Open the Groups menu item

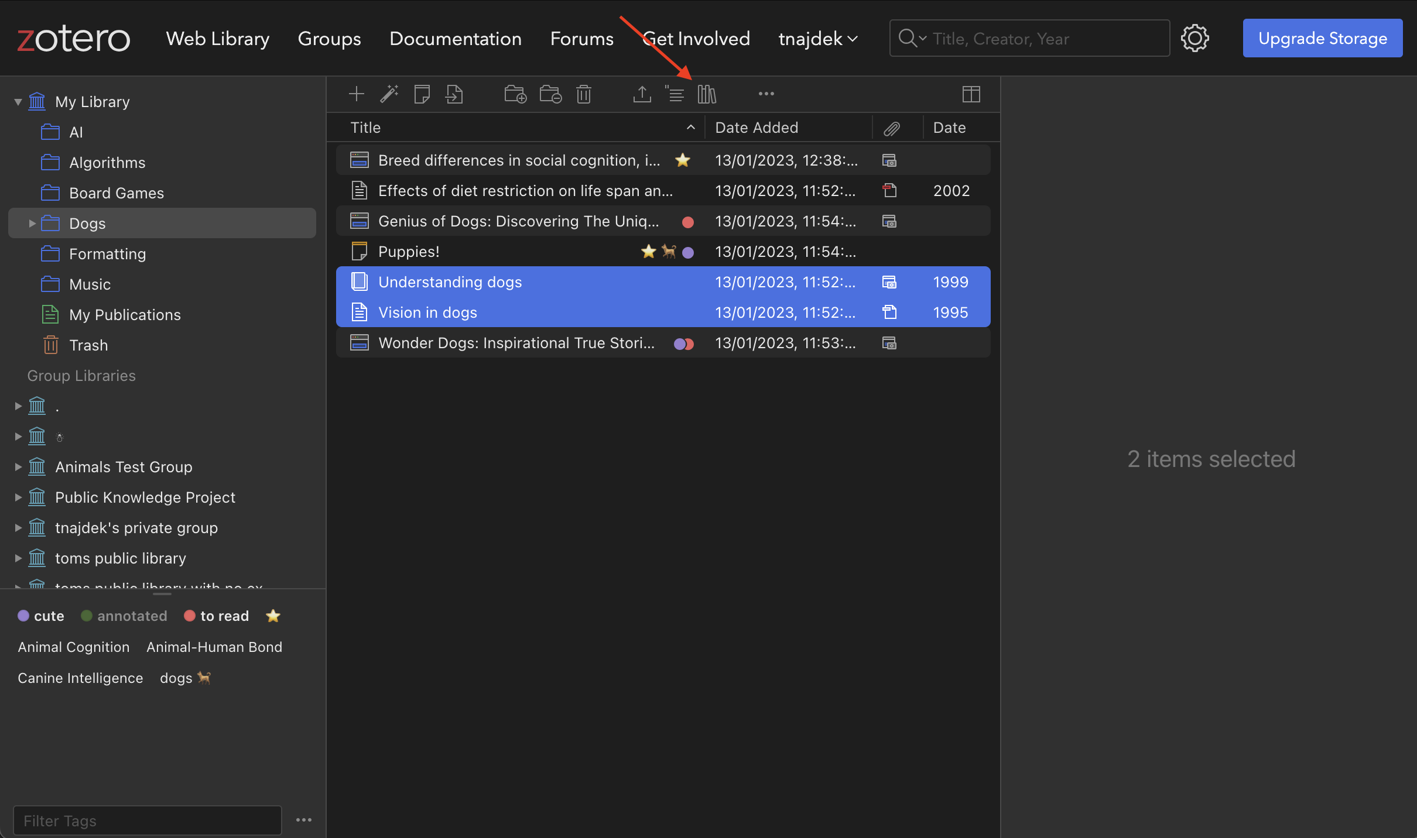(329, 39)
